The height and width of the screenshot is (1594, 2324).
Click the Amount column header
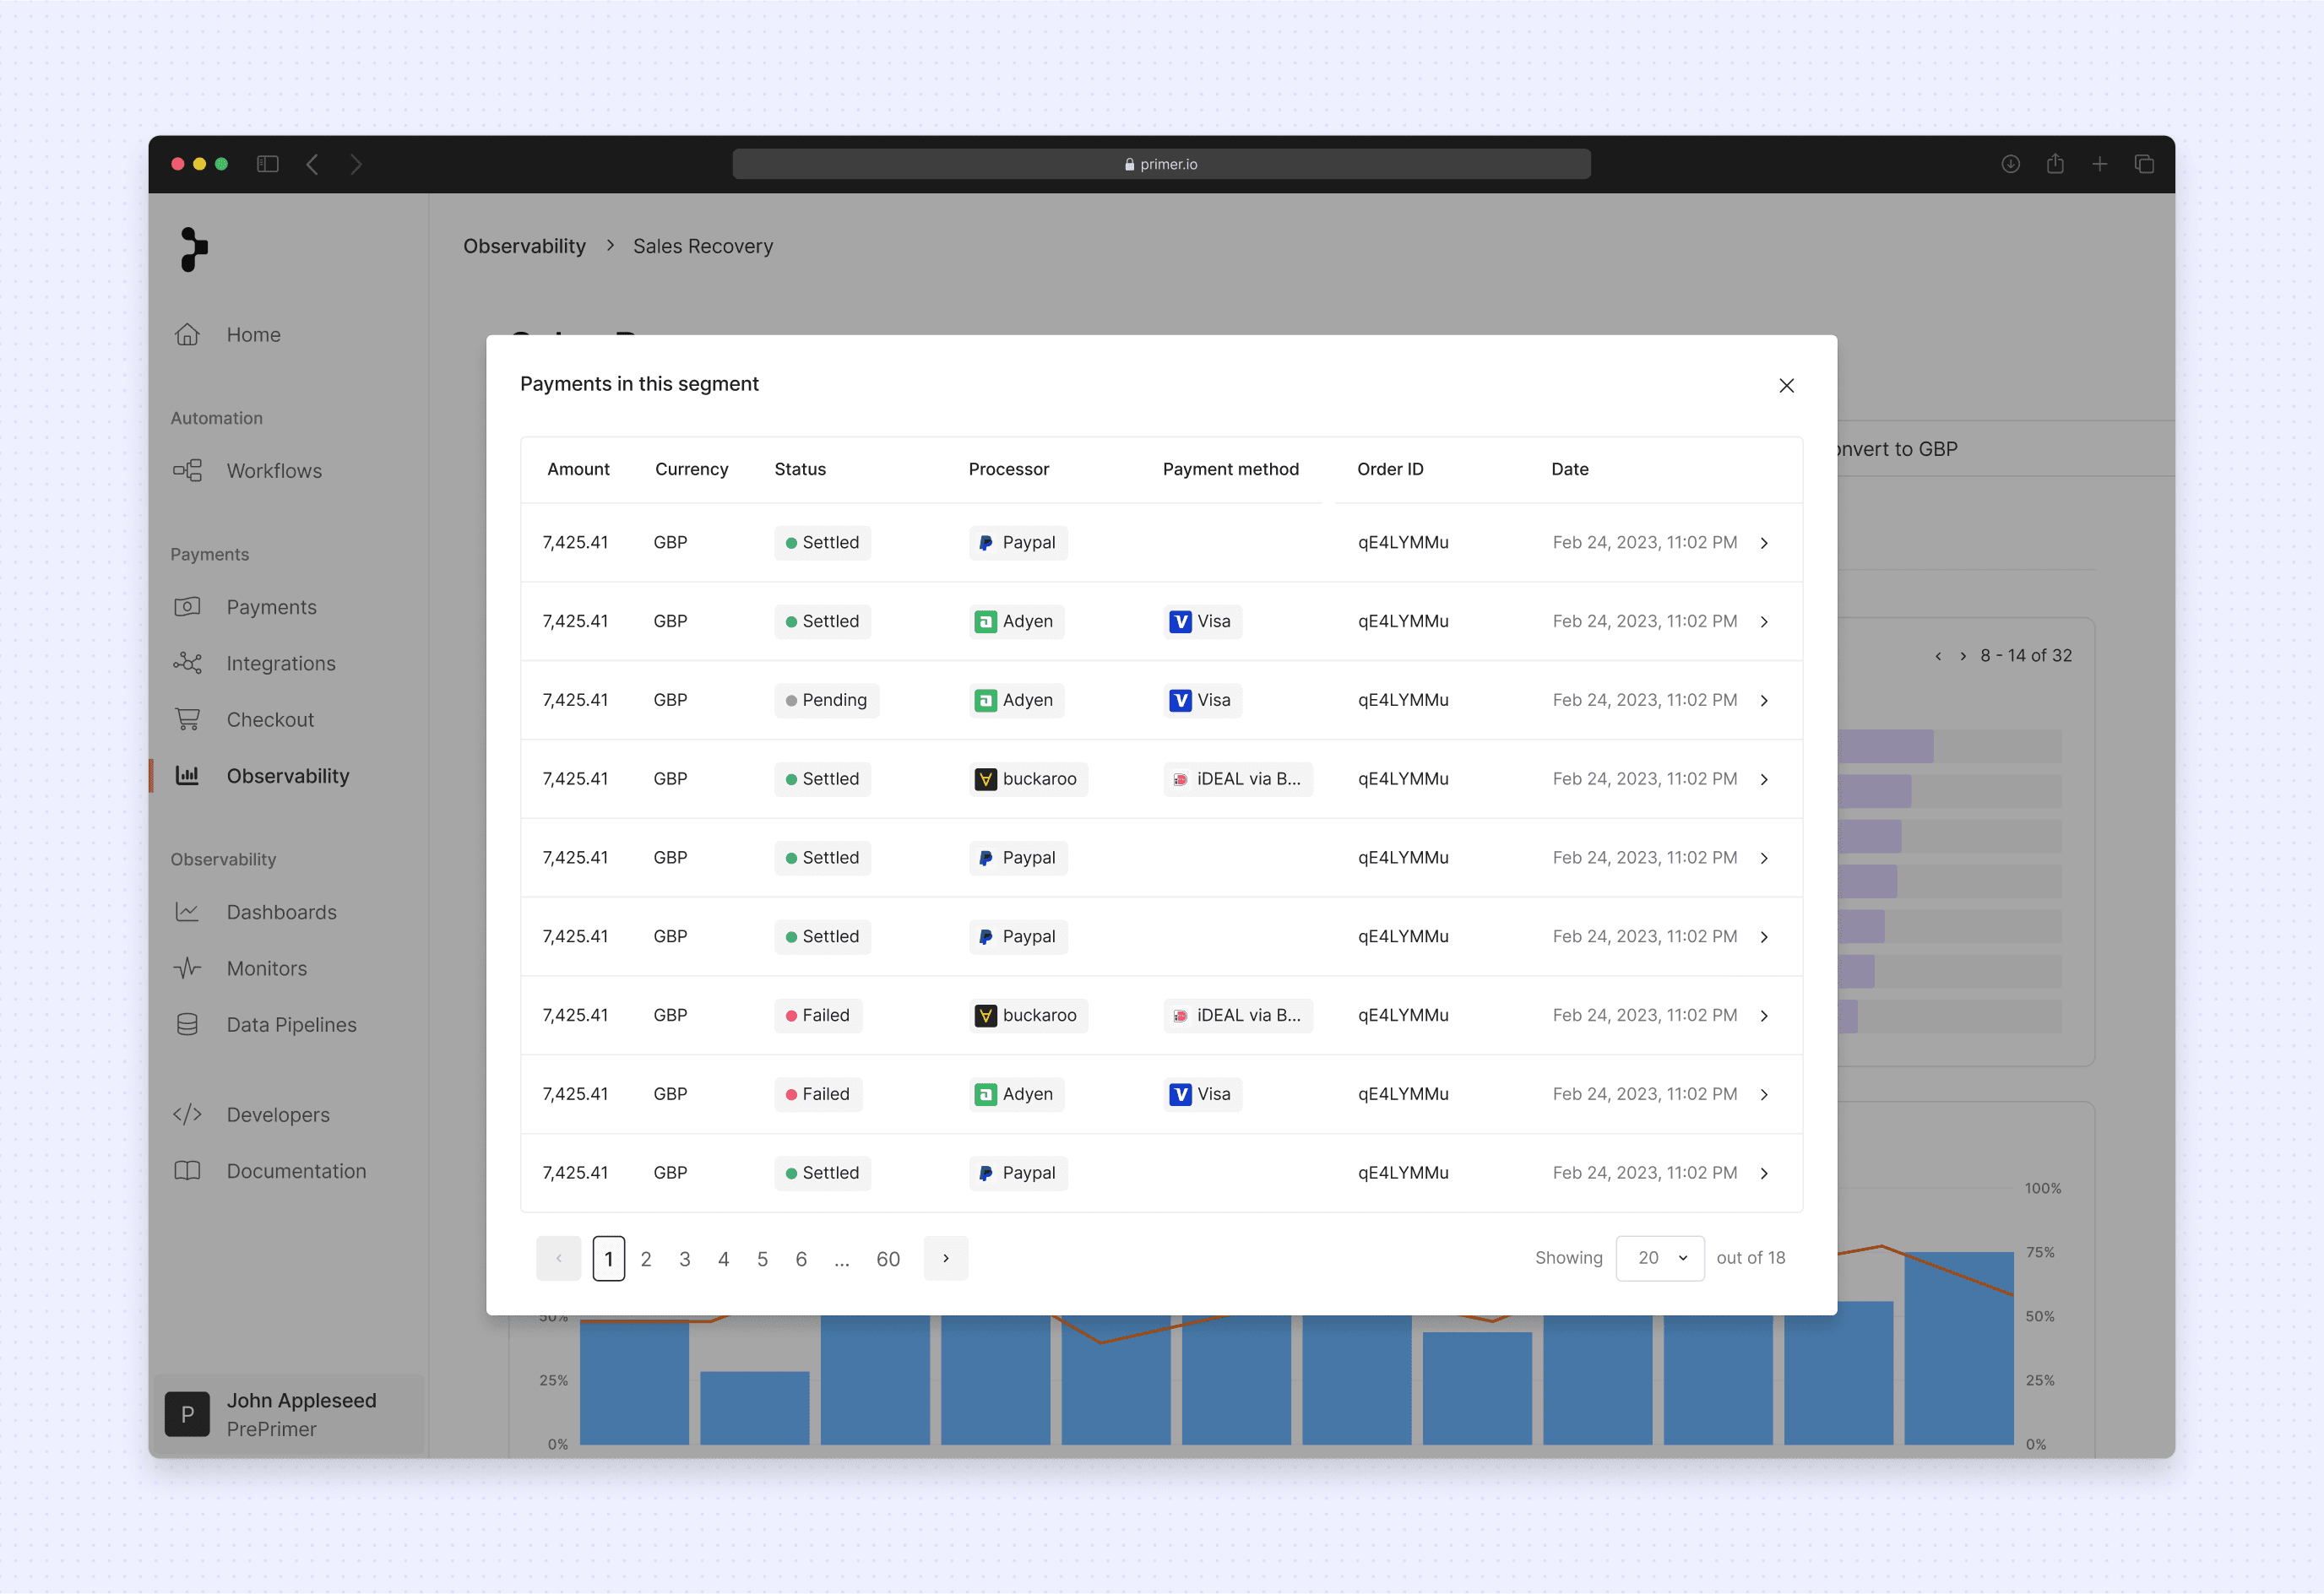[x=578, y=469]
